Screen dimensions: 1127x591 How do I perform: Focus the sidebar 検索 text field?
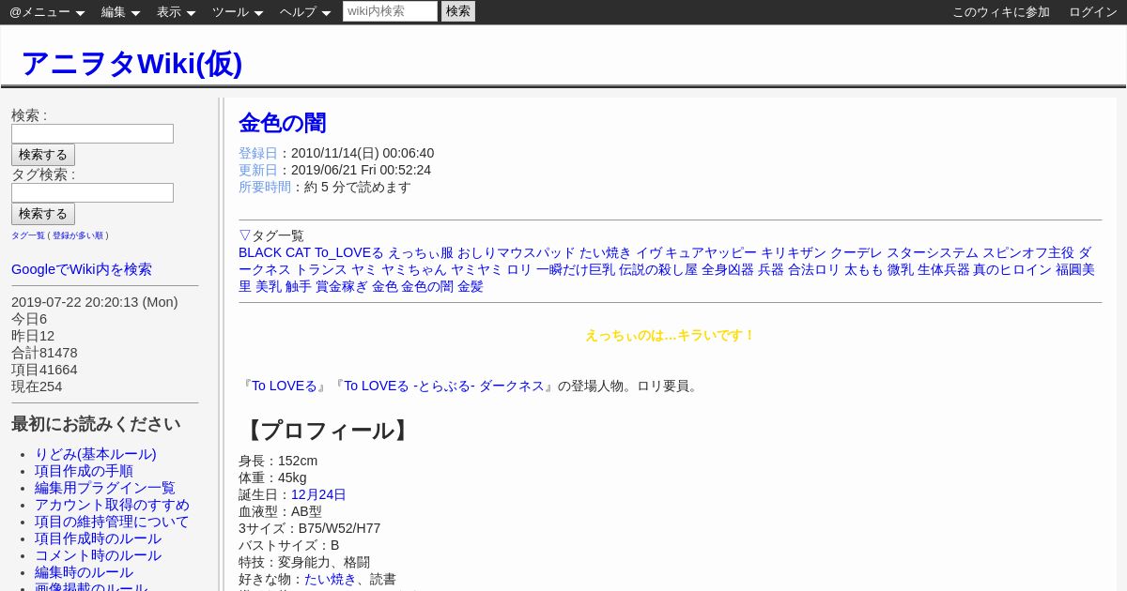[x=92, y=133]
